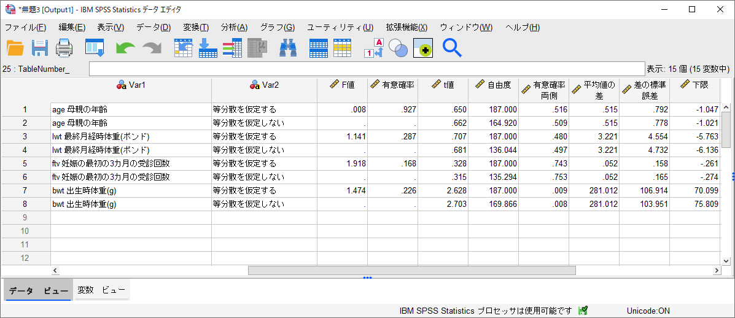Select the Var2 column header

pyautogui.click(x=265, y=90)
